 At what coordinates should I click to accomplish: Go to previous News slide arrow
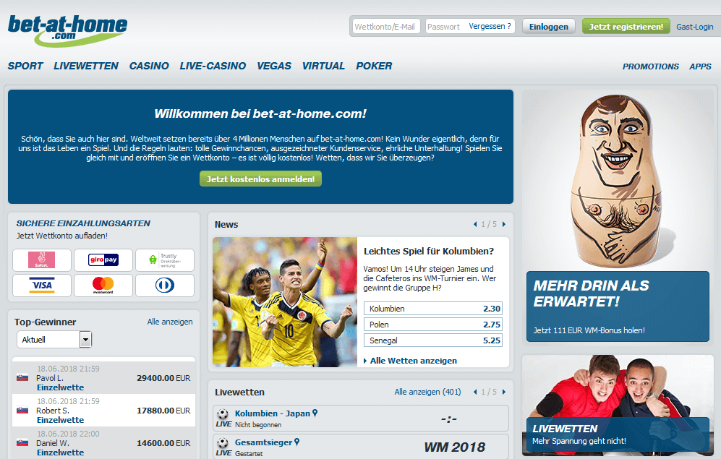click(x=475, y=224)
